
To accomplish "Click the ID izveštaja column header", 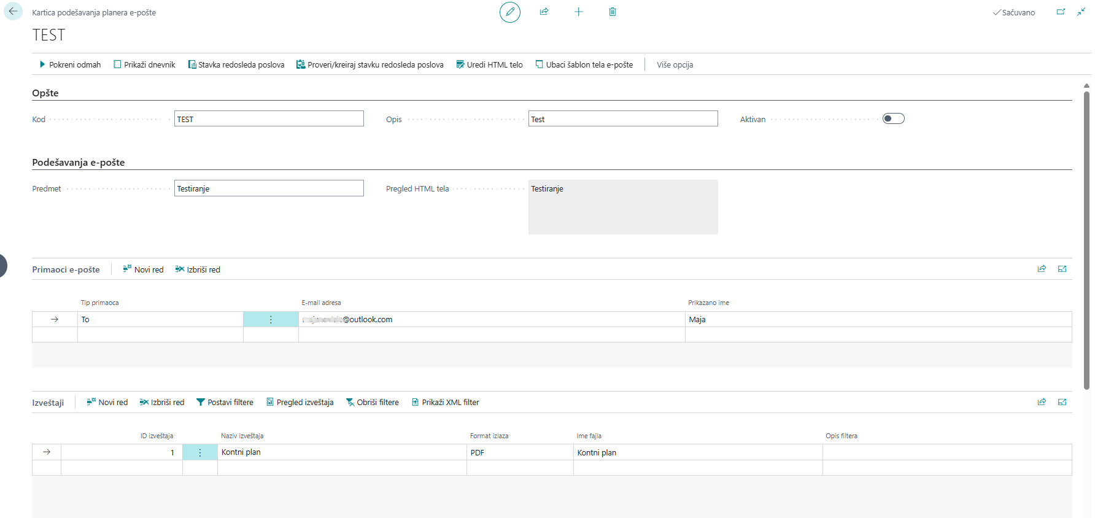I will (x=157, y=436).
